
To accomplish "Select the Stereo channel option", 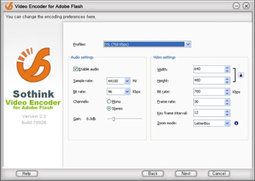I will click(x=109, y=108).
